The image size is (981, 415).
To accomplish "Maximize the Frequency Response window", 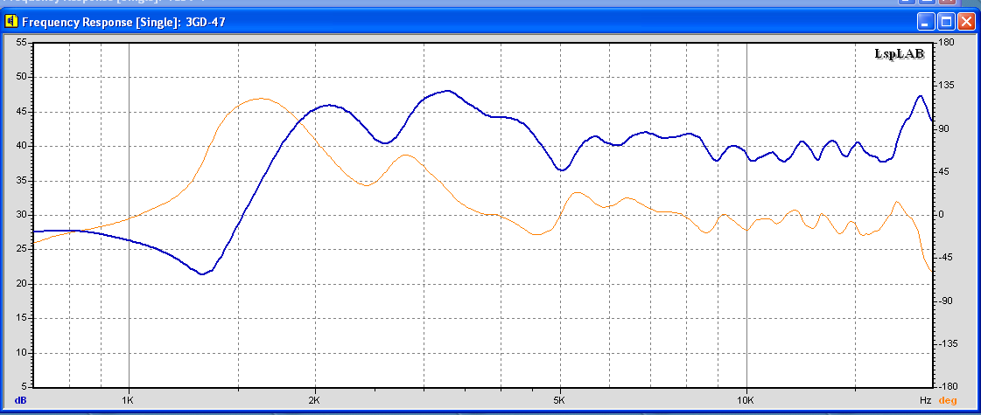I will (x=947, y=23).
